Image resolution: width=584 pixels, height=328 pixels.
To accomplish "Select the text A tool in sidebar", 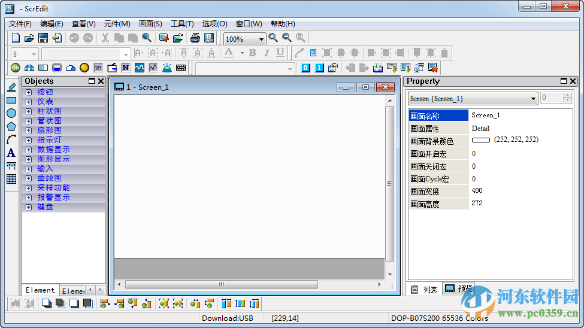I will point(11,153).
